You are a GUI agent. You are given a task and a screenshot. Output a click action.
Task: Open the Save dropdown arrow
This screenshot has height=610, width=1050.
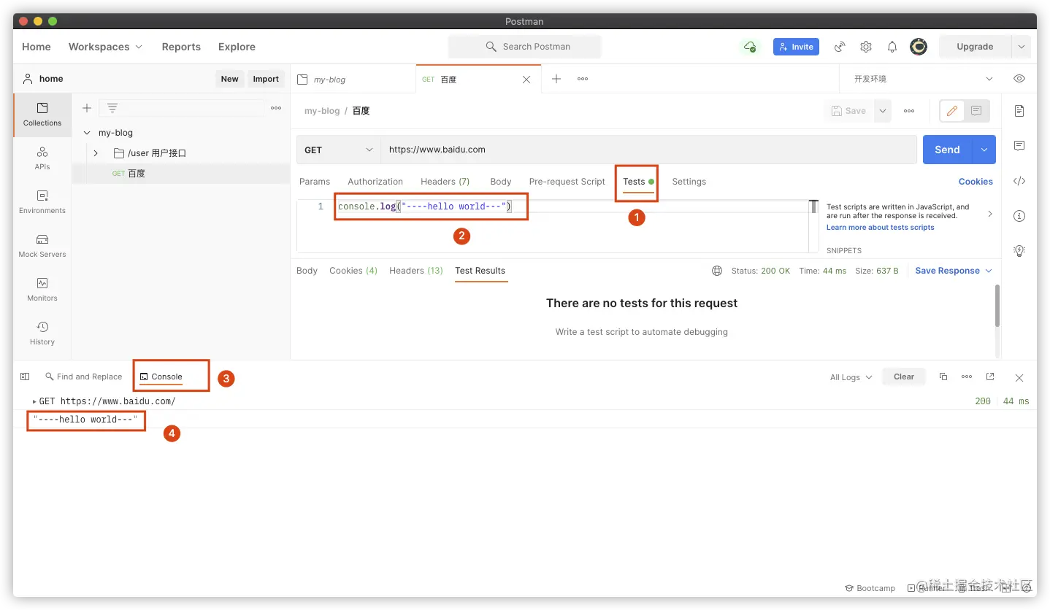point(883,111)
